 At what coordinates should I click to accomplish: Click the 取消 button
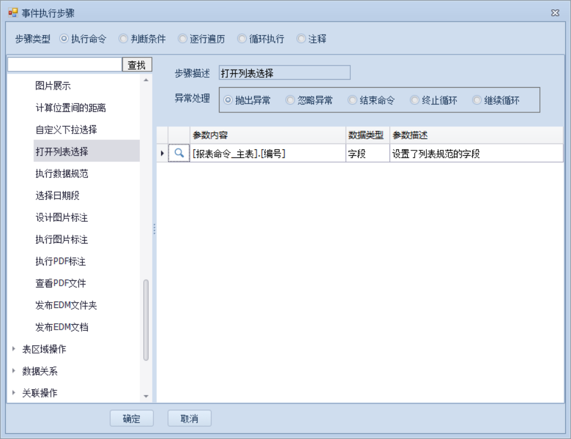(189, 419)
